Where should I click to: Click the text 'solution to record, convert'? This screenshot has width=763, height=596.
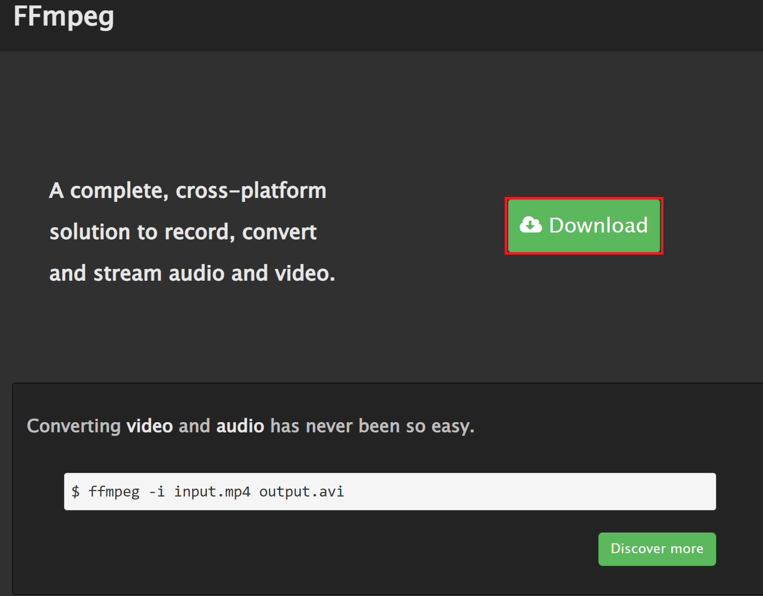click(x=183, y=232)
